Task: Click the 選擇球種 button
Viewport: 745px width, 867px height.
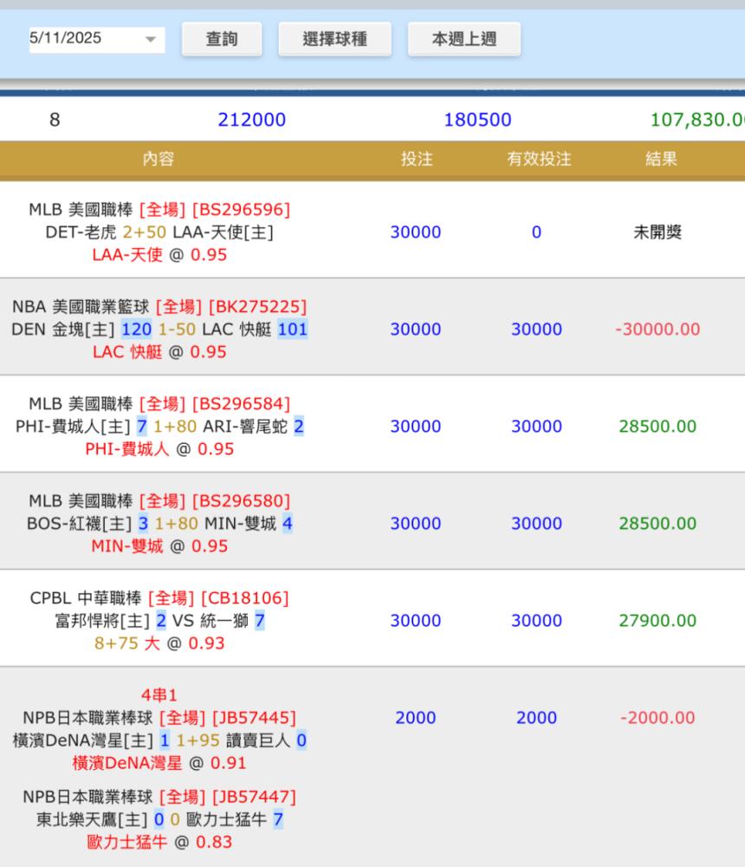Action: [x=335, y=39]
